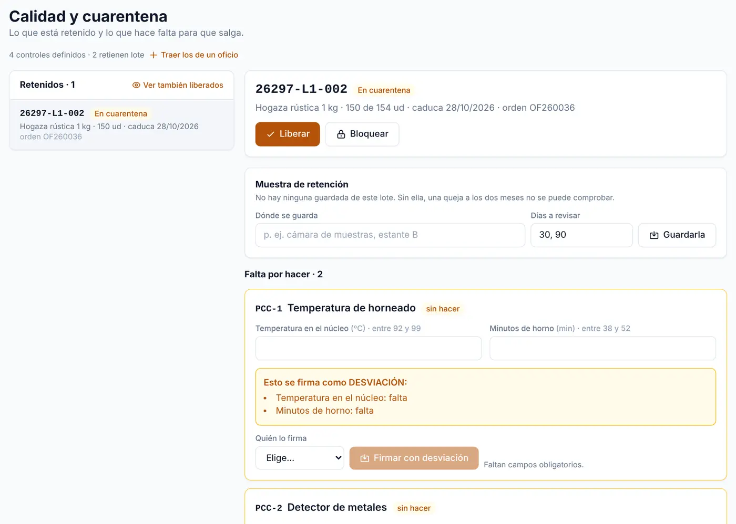Click the plus icon beside Traer los de un oficio
The image size is (736, 524).
pos(154,55)
